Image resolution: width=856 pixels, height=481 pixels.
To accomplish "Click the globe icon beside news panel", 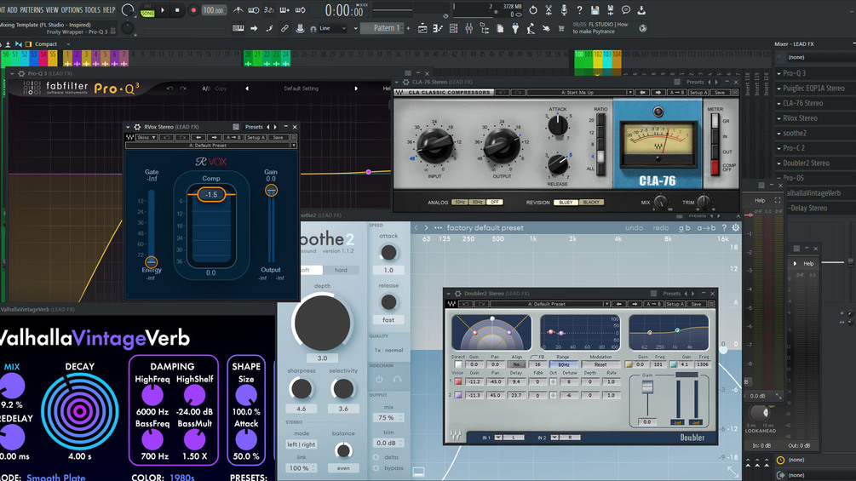I will [x=642, y=28].
